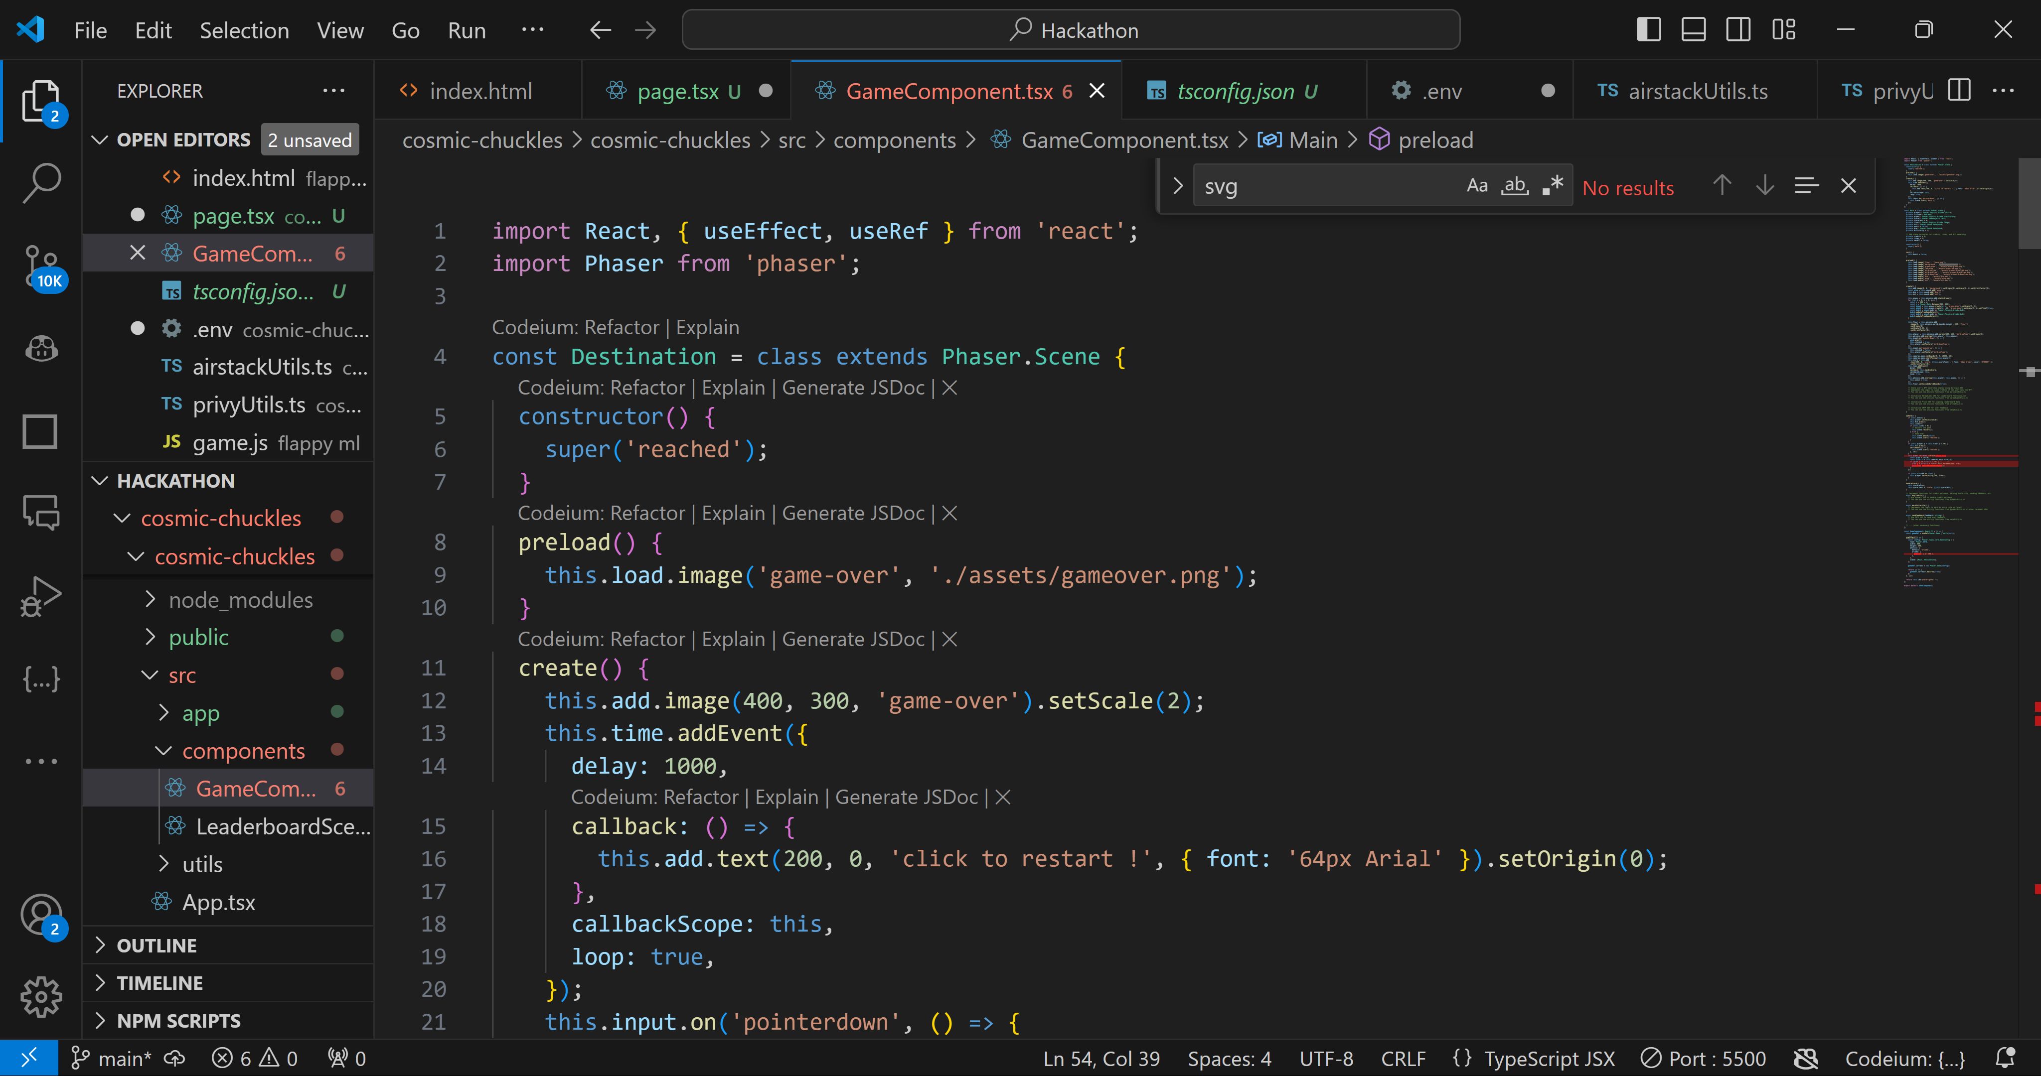This screenshot has height=1076, width=2041.
Task: Open the Selection menu
Action: click(x=244, y=30)
